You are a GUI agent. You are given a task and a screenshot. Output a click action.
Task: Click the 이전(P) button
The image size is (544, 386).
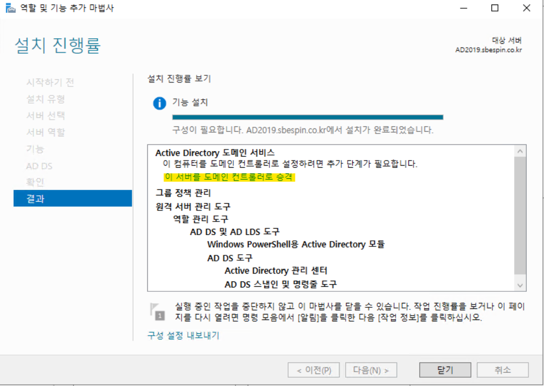pyautogui.click(x=314, y=370)
